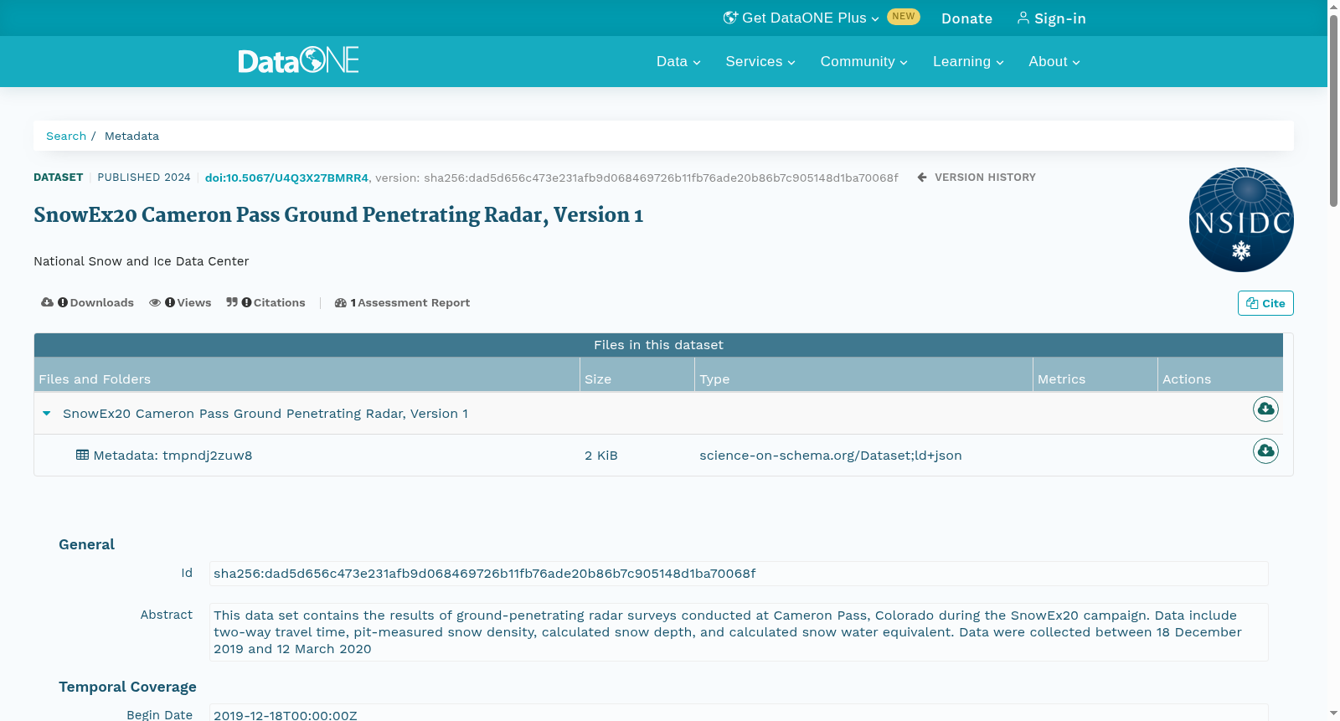1340x721 pixels.
Task: Click the Sign-in link
Action: 1051,18
